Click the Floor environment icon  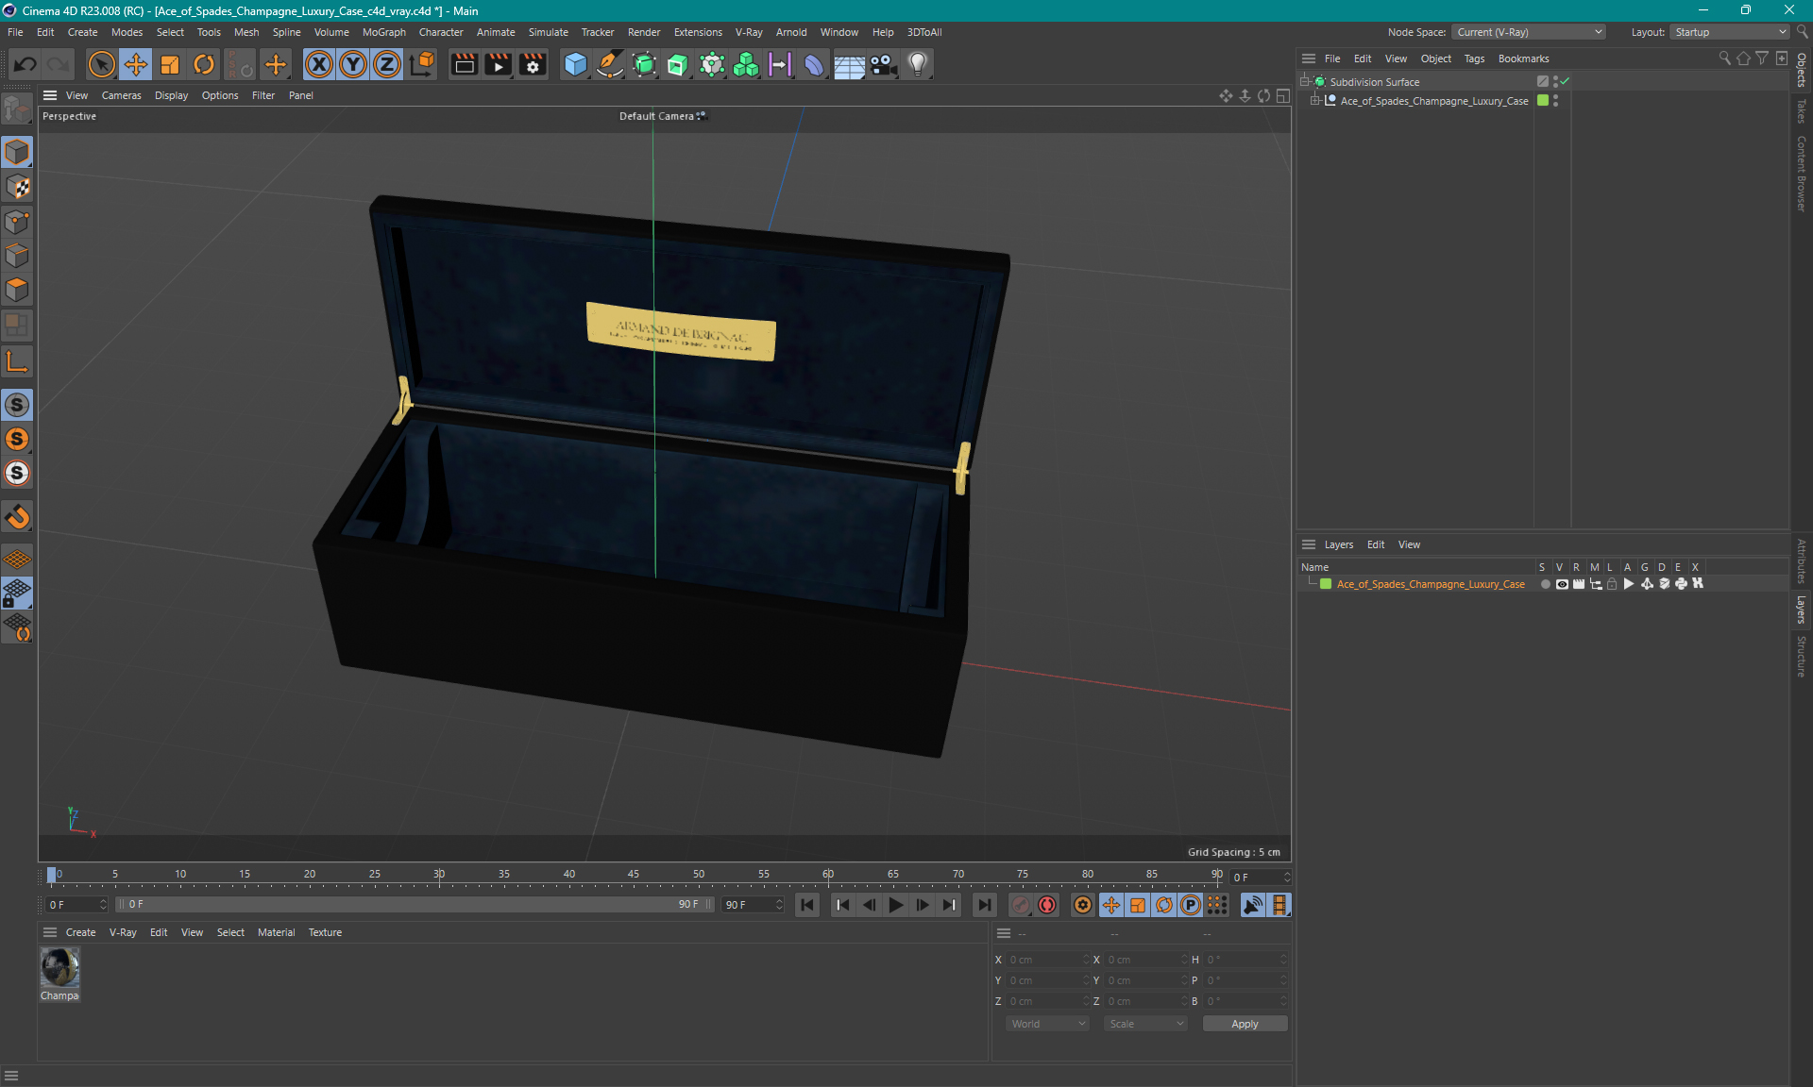849,64
